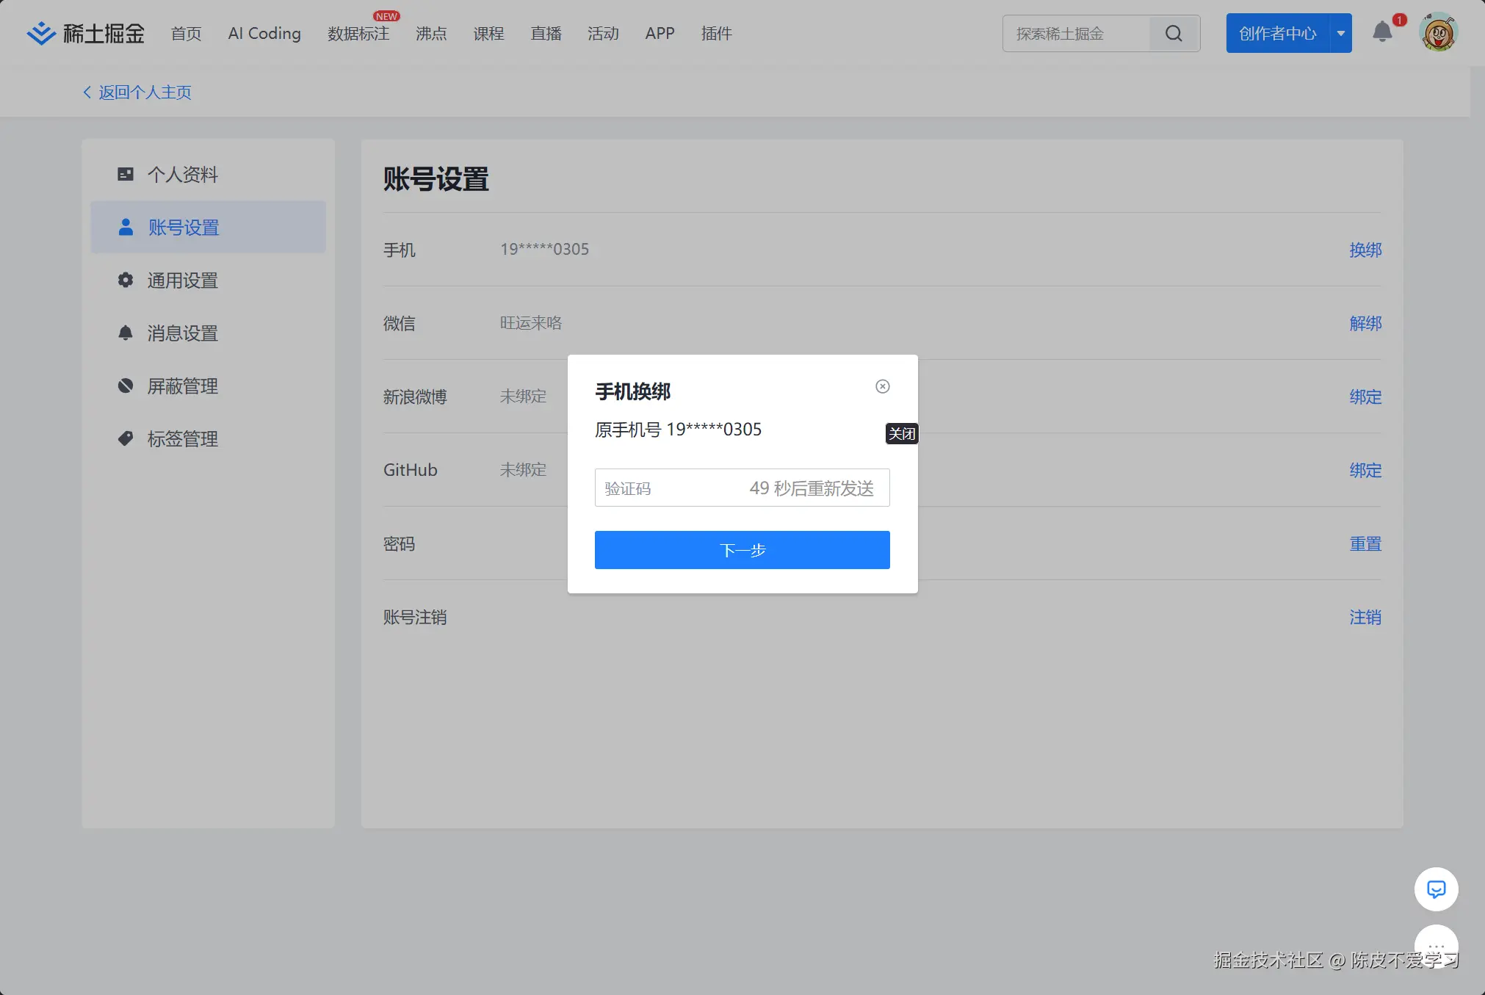
Task: Click the 解绑 link next to 微信
Action: 1365,323
